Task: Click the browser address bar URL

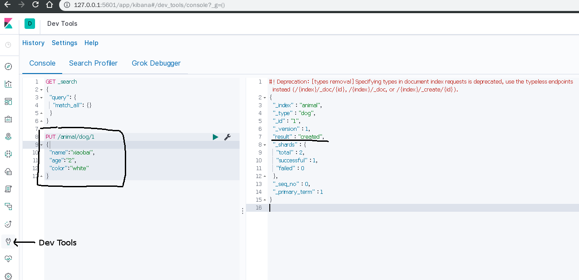Action: click(x=150, y=5)
